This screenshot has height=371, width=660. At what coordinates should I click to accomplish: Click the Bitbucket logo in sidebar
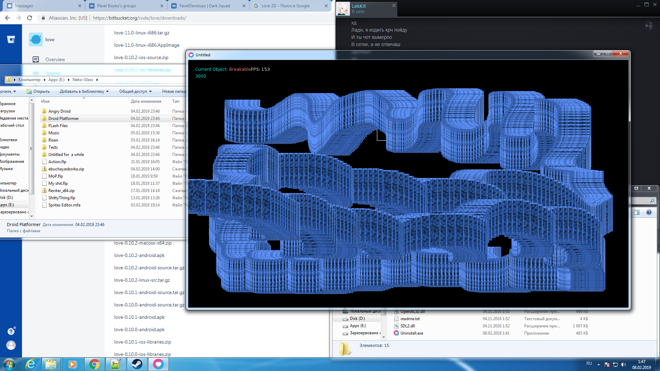11,40
